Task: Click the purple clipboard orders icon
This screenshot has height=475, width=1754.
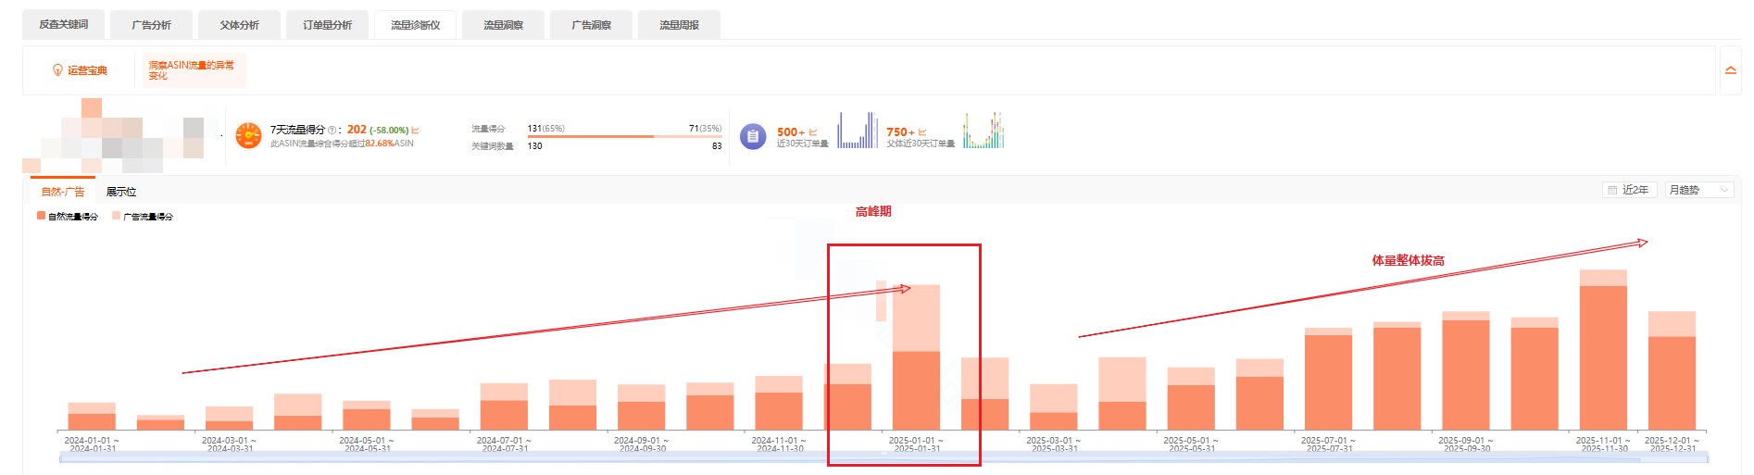Action: coord(752,136)
